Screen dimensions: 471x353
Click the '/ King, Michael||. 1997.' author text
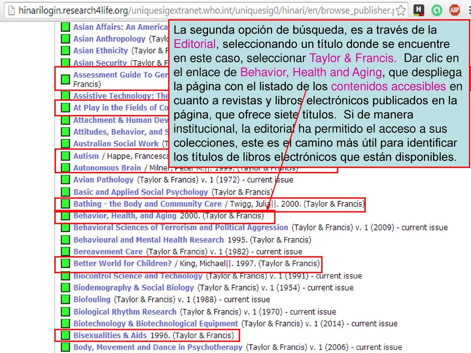[215, 263]
